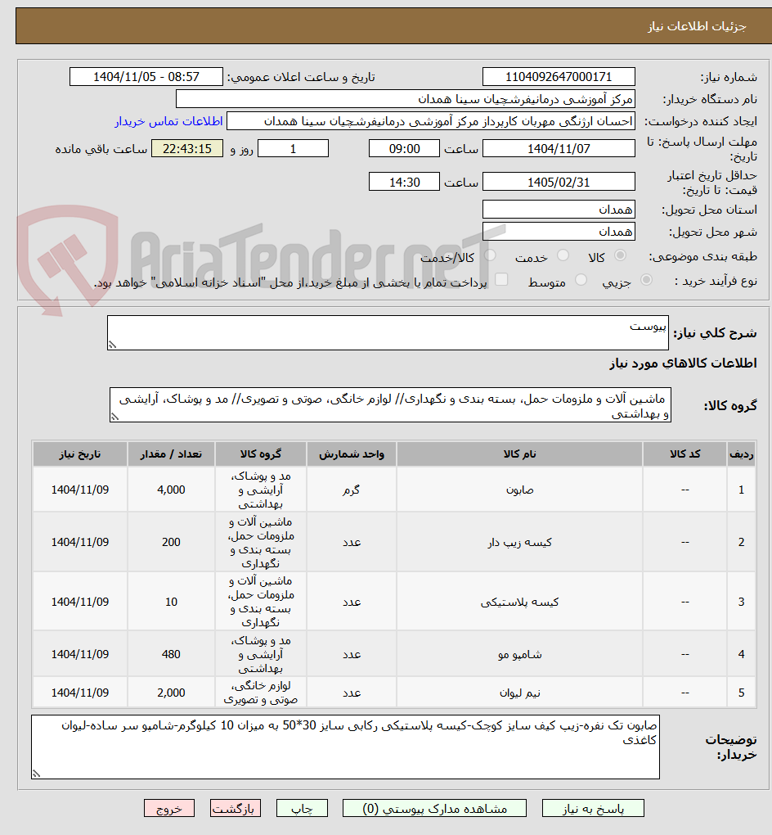
Task: Open مشاهده مدارک پیوستی (0) button
Action: [x=434, y=808]
